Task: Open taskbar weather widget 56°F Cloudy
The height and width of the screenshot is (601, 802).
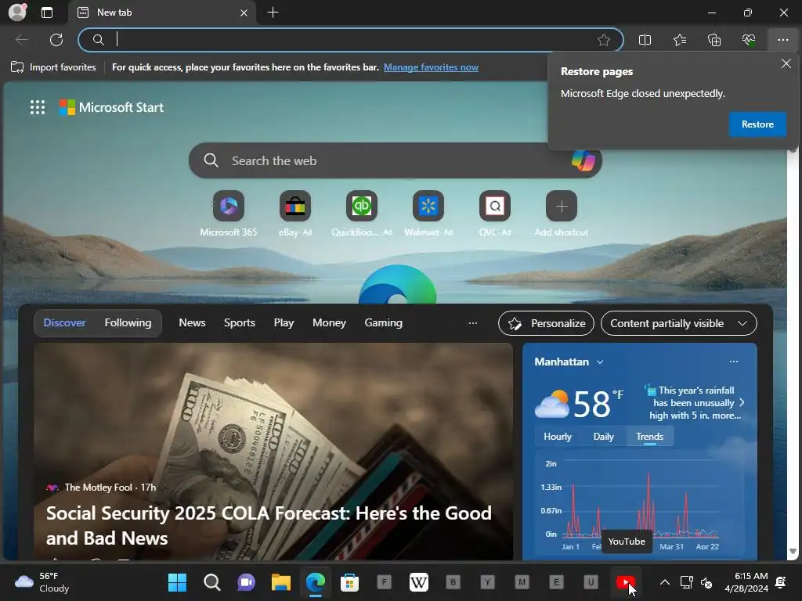Action: coord(42,582)
